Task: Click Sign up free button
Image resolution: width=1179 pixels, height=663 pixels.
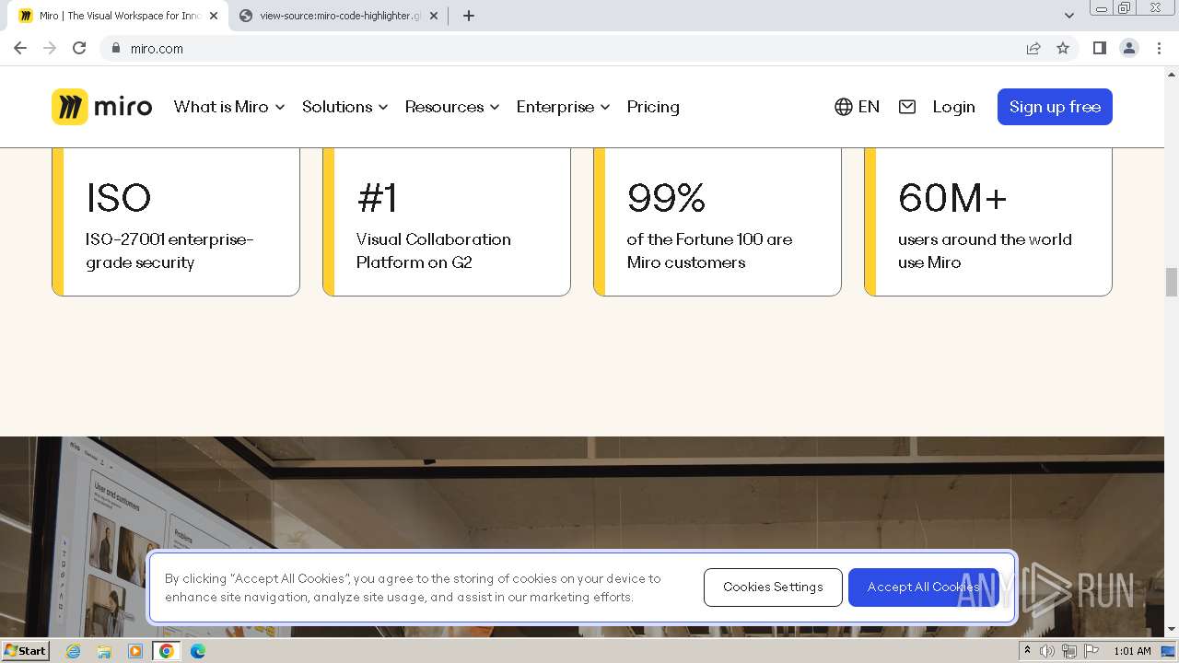Action: (1055, 107)
